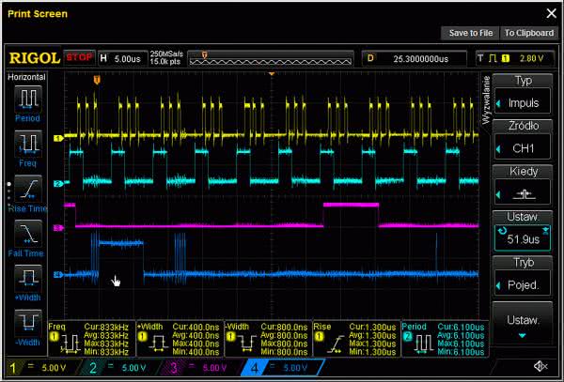Open the Źródło CH1 source selector

[x=523, y=147]
